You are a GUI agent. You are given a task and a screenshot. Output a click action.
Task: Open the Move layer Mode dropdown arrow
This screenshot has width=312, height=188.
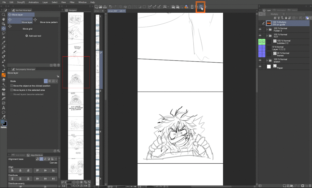(57, 81)
